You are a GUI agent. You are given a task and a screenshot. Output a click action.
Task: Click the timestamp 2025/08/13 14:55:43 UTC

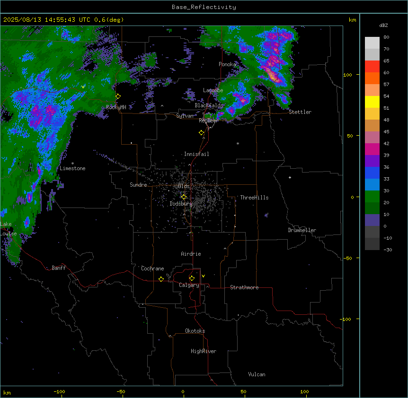(47, 20)
